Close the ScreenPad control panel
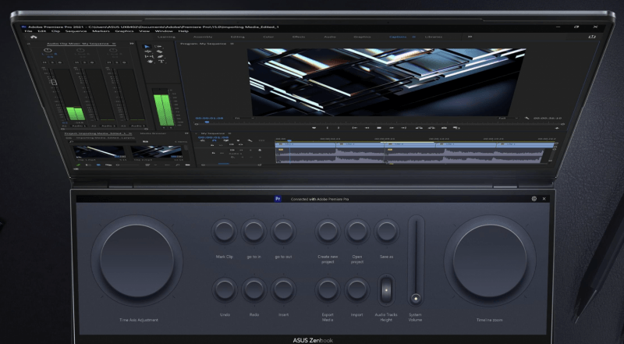The image size is (624, 344). 544,199
